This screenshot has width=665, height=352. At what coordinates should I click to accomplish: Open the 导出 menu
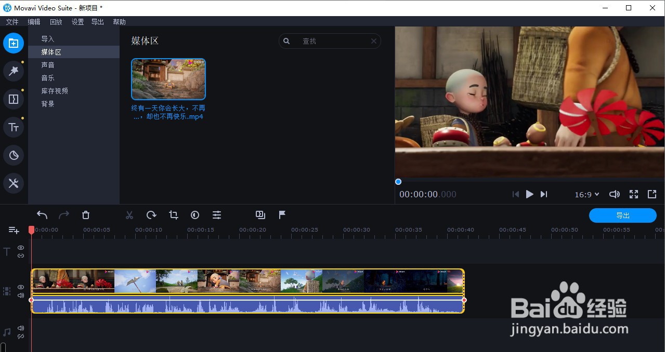pos(98,22)
